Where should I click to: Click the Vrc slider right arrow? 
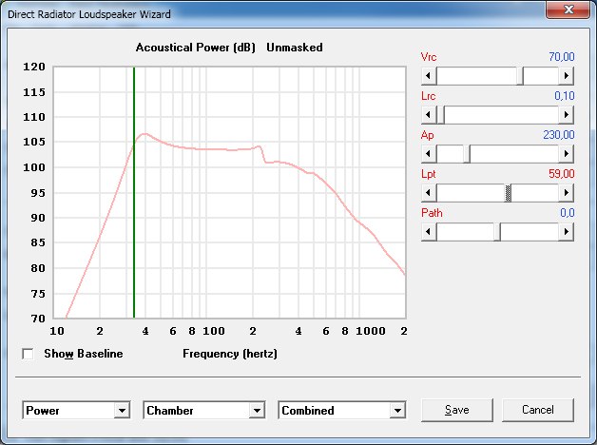click(x=567, y=76)
